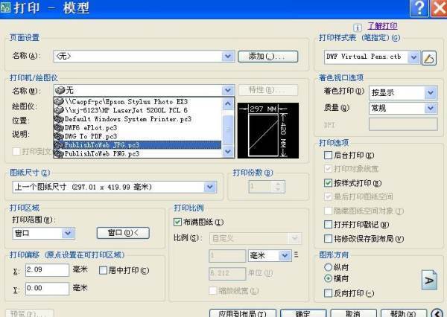
Task: Click the printer list vertical scrollbar
Action: coord(227,127)
